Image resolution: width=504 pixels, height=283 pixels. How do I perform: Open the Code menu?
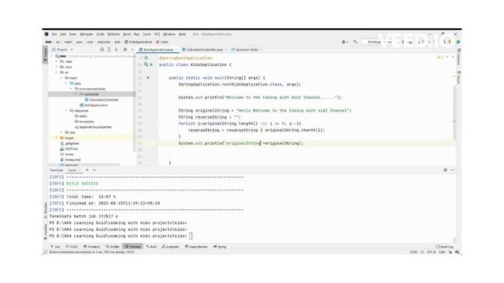point(100,34)
